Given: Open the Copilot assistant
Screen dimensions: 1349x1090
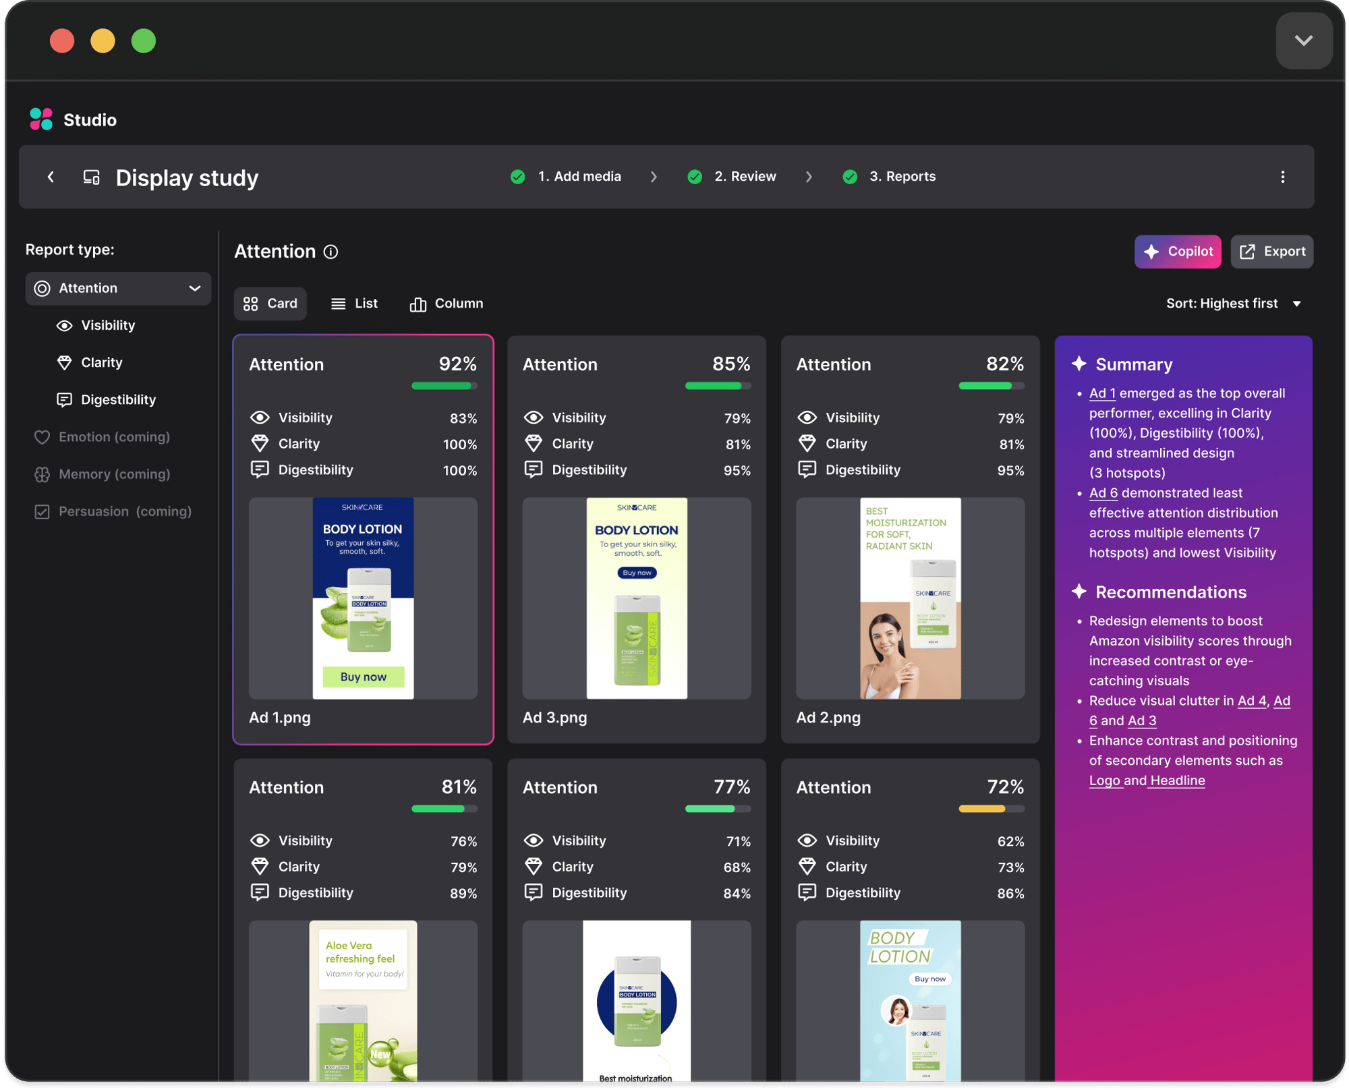Looking at the screenshot, I should [1177, 252].
